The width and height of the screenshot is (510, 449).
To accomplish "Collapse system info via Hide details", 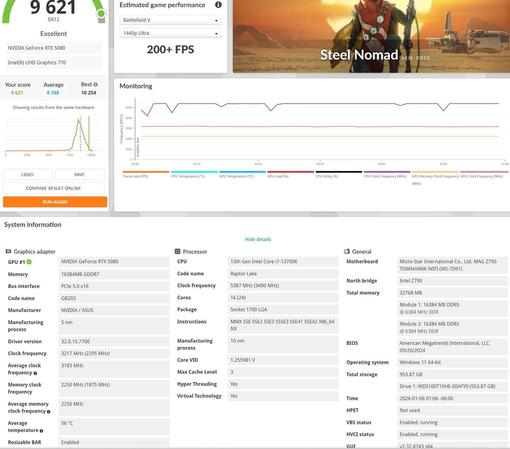I will 258,239.
